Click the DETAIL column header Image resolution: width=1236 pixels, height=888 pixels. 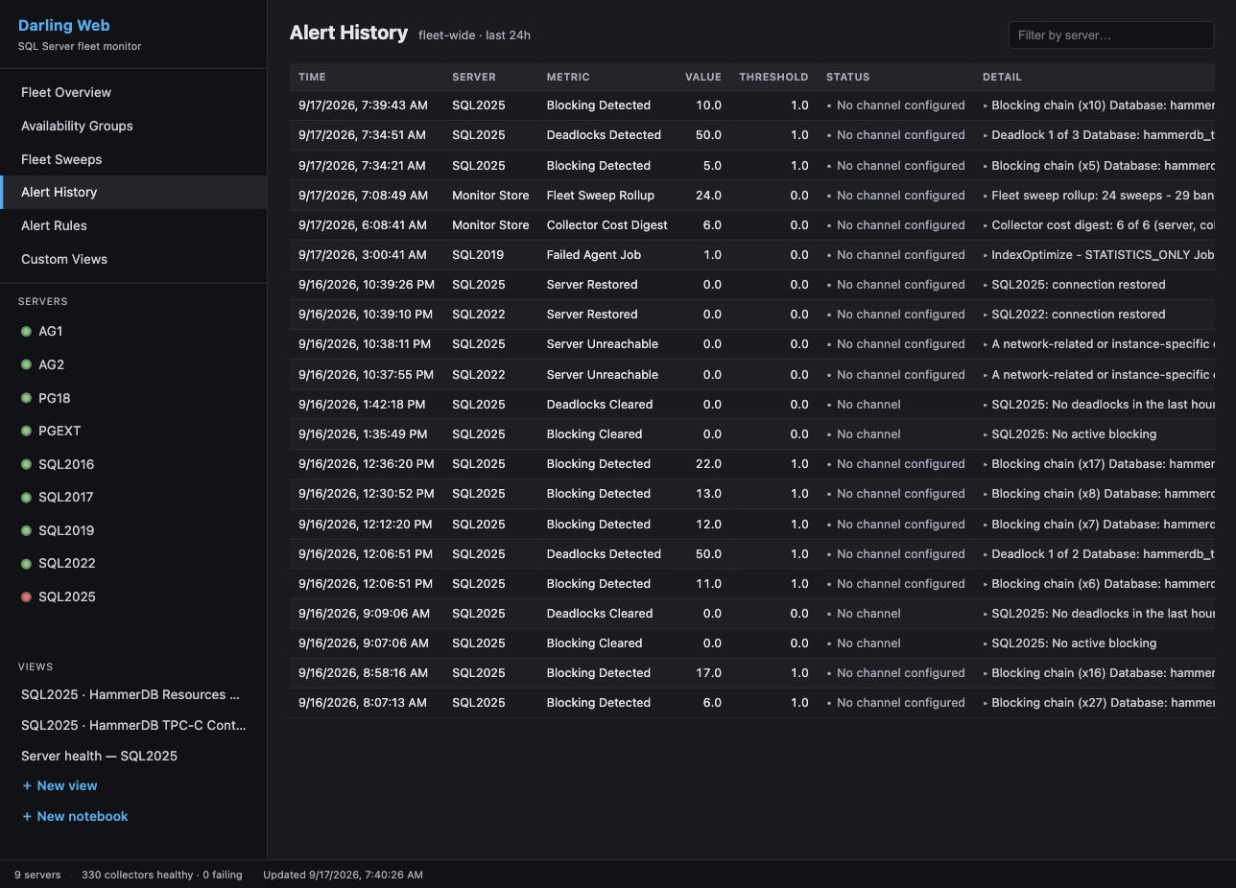click(x=1002, y=77)
